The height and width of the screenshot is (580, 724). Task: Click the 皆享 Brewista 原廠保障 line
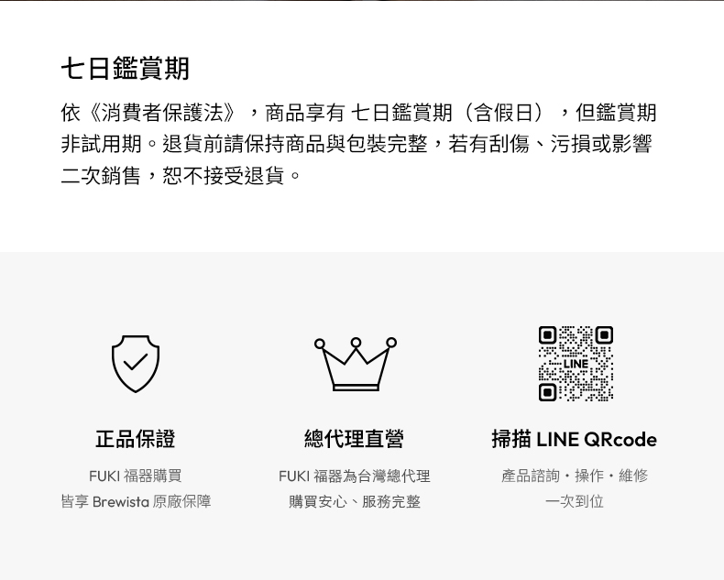point(136,501)
